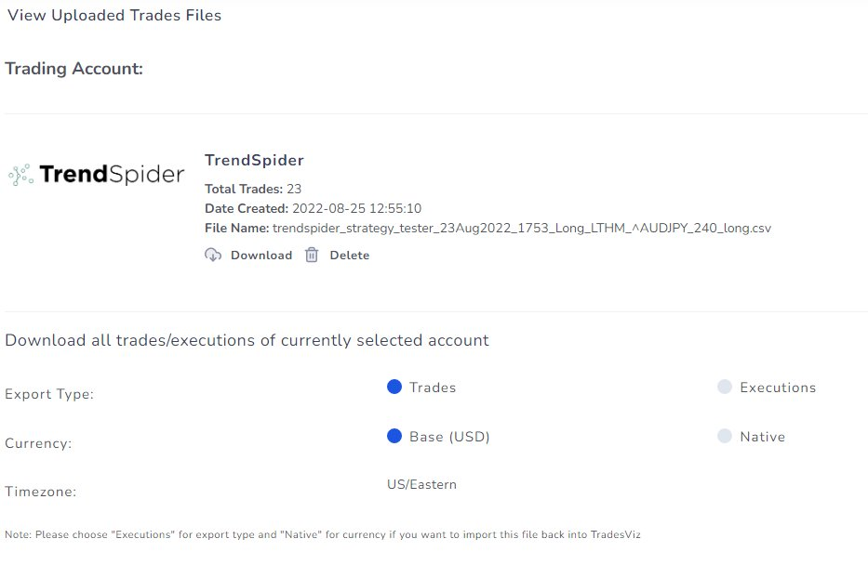Screen dimensions: 868x565
Task: Click the View Uploaded Trades Files heading
Action: (114, 16)
